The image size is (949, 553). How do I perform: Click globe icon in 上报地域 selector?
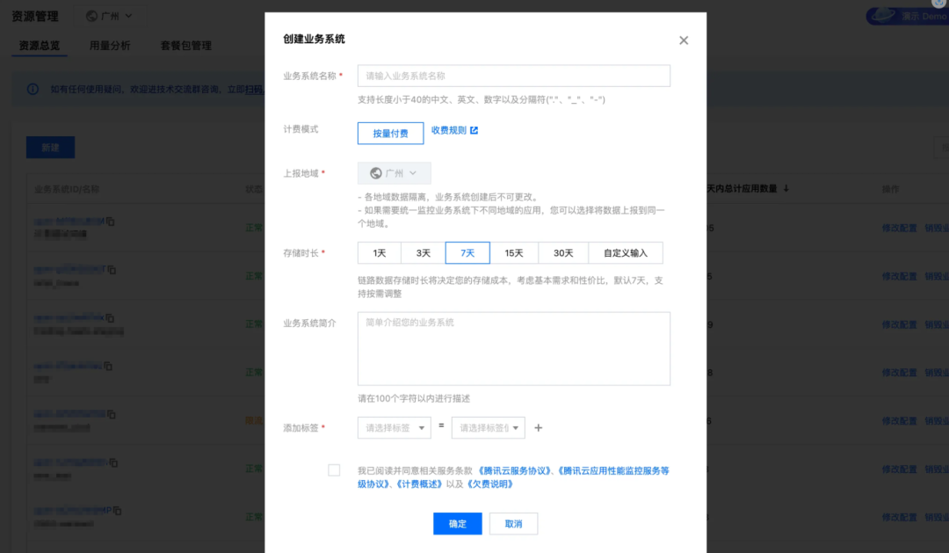point(376,173)
